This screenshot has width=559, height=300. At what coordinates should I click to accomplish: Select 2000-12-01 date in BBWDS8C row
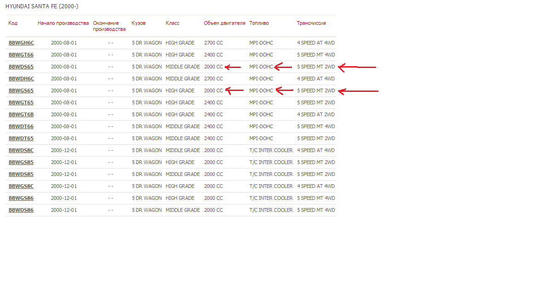(x=64, y=150)
